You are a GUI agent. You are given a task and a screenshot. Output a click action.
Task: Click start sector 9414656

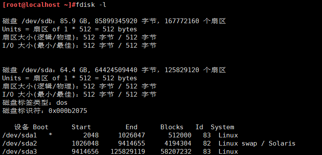(x=85, y=152)
